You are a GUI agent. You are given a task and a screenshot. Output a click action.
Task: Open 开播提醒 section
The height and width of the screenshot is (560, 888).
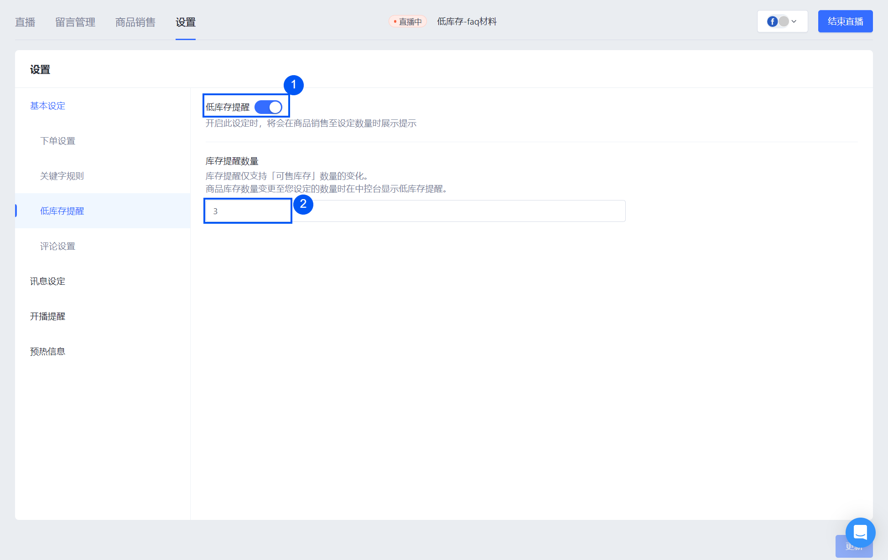click(48, 316)
